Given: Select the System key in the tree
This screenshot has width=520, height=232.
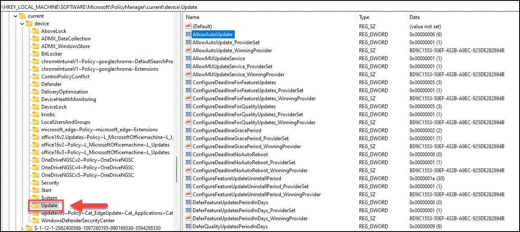Looking at the screenshot, I should pyautogui.click(x=49, y=198).
